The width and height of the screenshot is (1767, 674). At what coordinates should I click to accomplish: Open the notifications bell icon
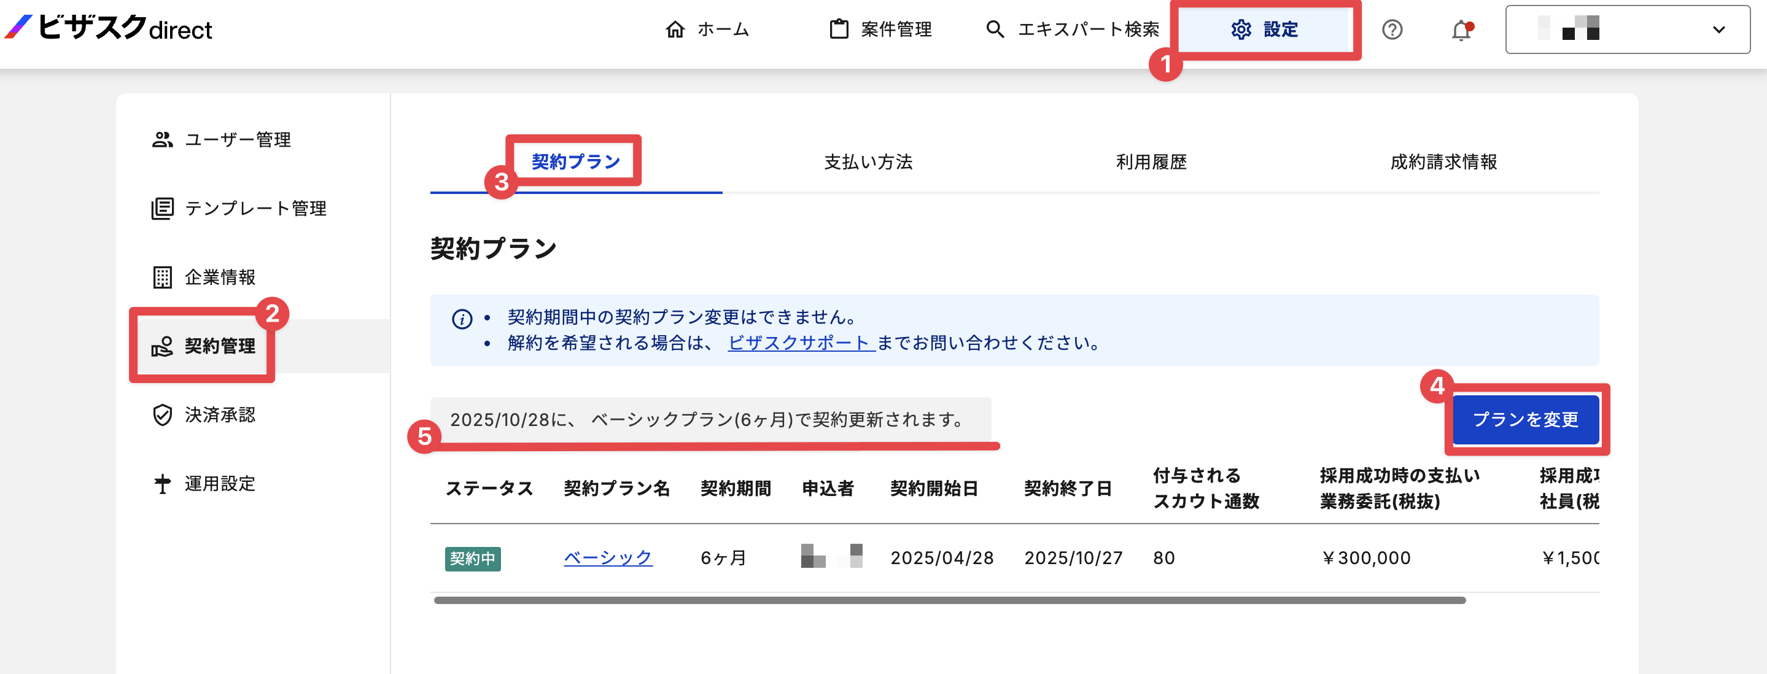point(1461,30)
